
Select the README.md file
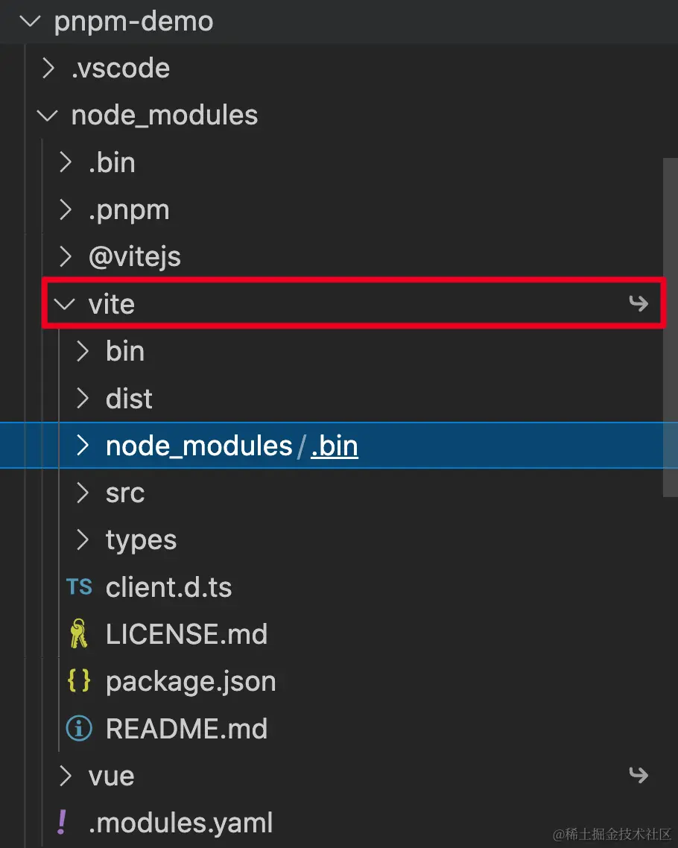pos(186,729)
